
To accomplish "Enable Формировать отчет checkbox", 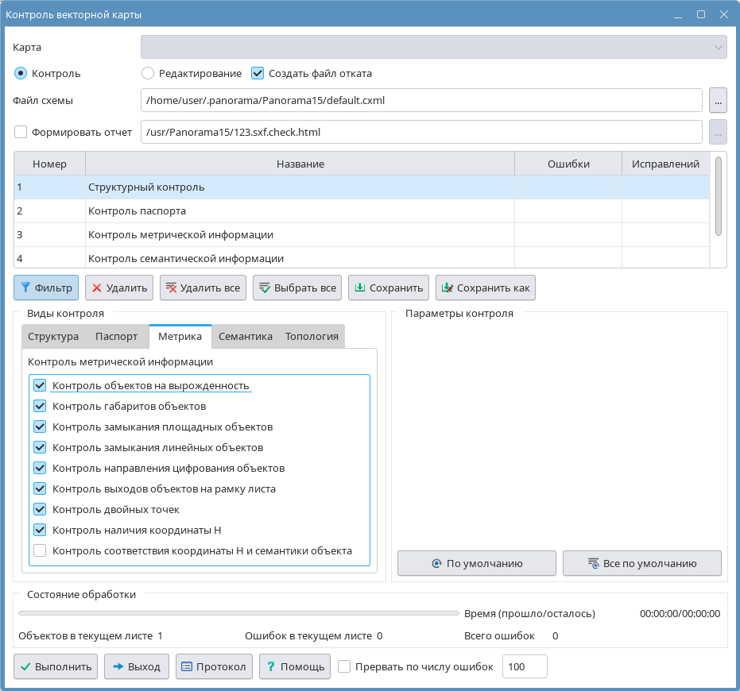I will [21, 132].
